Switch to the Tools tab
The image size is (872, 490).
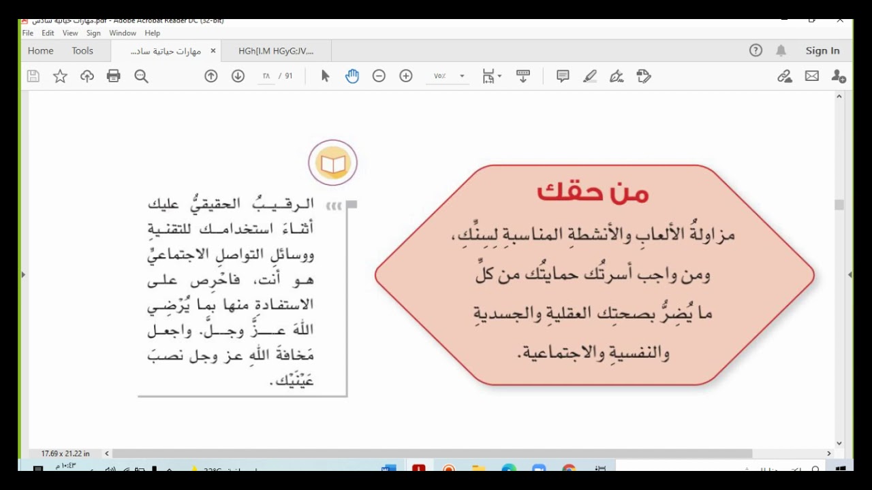point(82,50)
